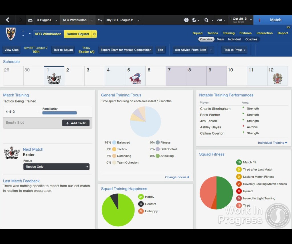Select the Training tab
Image resolution: width=292 pixels, height=244 pixels.
click(228, 33)
